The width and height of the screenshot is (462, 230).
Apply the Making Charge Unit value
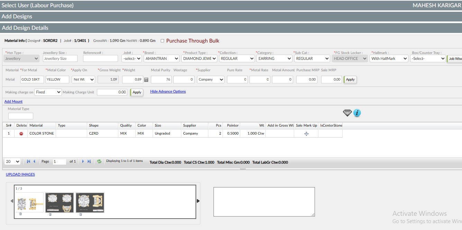coord(137,92)
